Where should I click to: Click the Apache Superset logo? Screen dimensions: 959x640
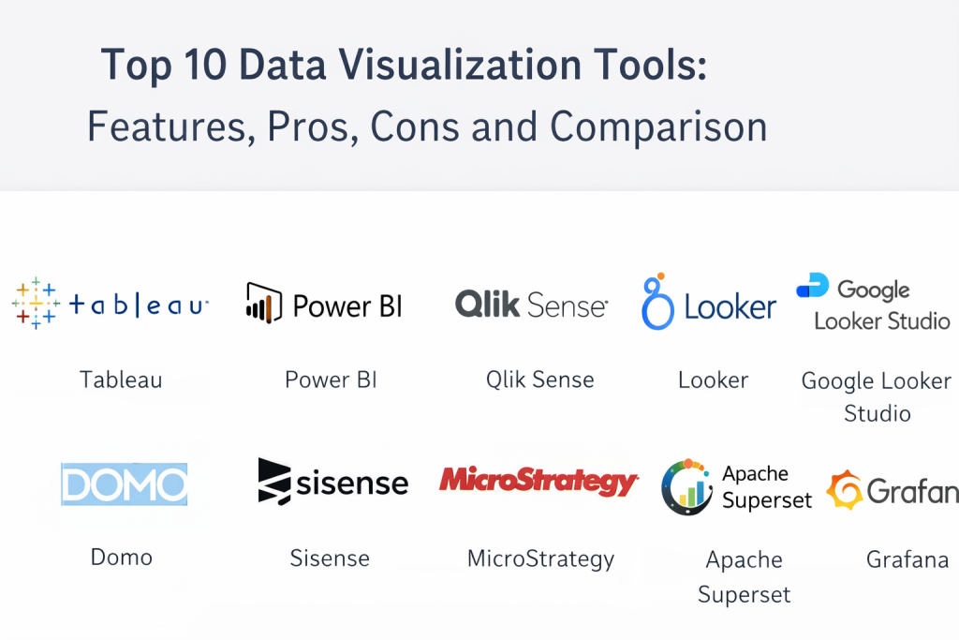(x=736, y=487)
